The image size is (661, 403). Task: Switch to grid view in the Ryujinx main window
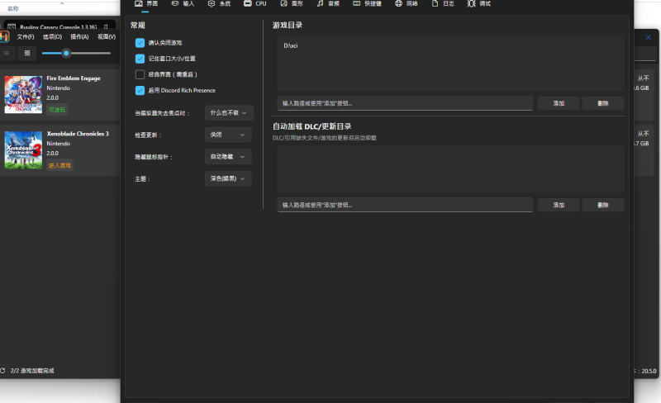click(27, 53)
